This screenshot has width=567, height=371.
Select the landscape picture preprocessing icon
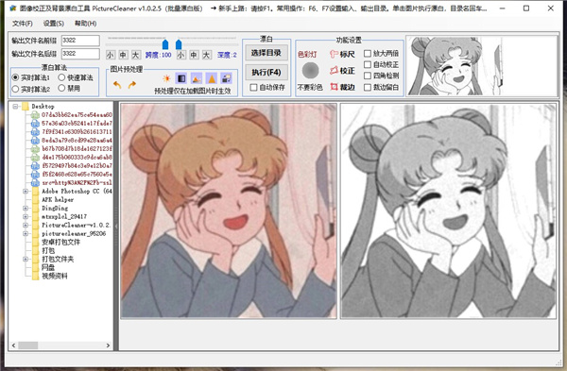197,78
